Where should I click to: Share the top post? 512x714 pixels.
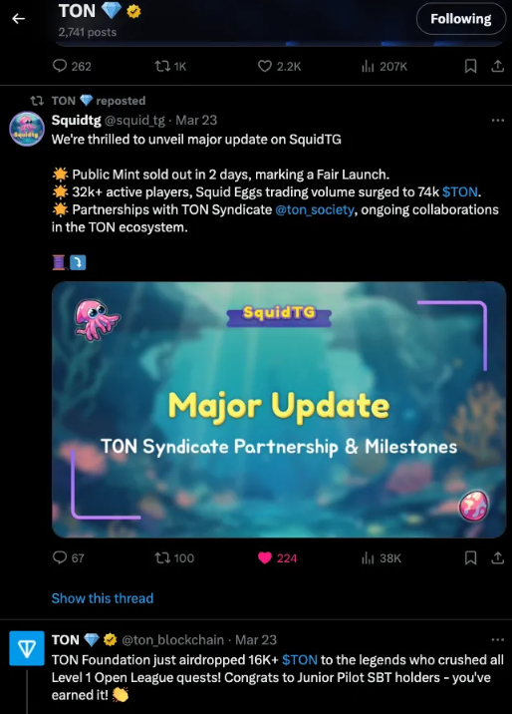pyautogui.click(x=498, y=67)
